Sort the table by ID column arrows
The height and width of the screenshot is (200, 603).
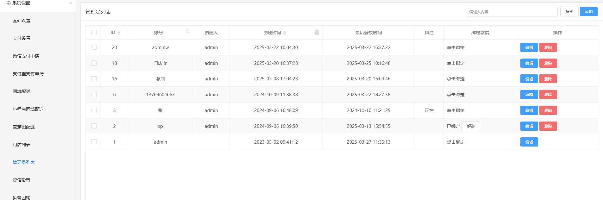pyautogui.click(x=119, y=33)
